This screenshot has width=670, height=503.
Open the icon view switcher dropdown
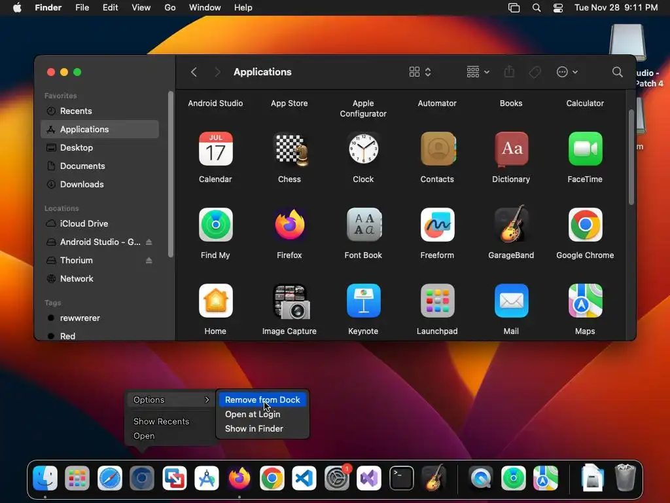tap(420, 72)
